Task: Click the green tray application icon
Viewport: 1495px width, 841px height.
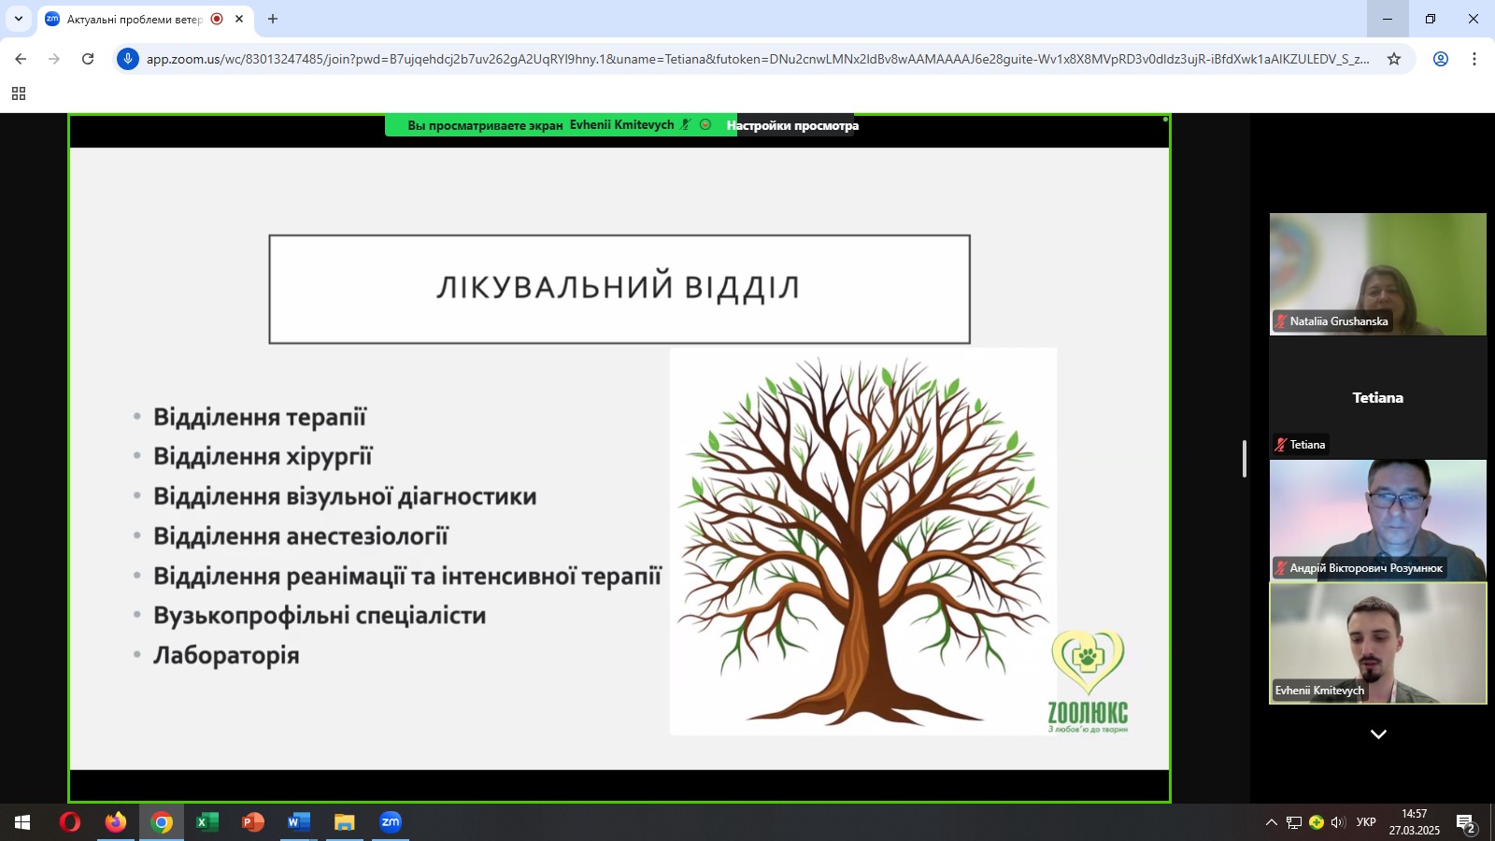Action: tap(1317, 822)
